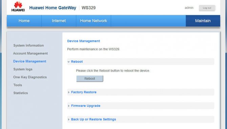Viewport: 227px width, 129px height.
Task: Click 'Please click the Reboot button' instruction text
Action: pyautogui.click(x=113, y=71)
